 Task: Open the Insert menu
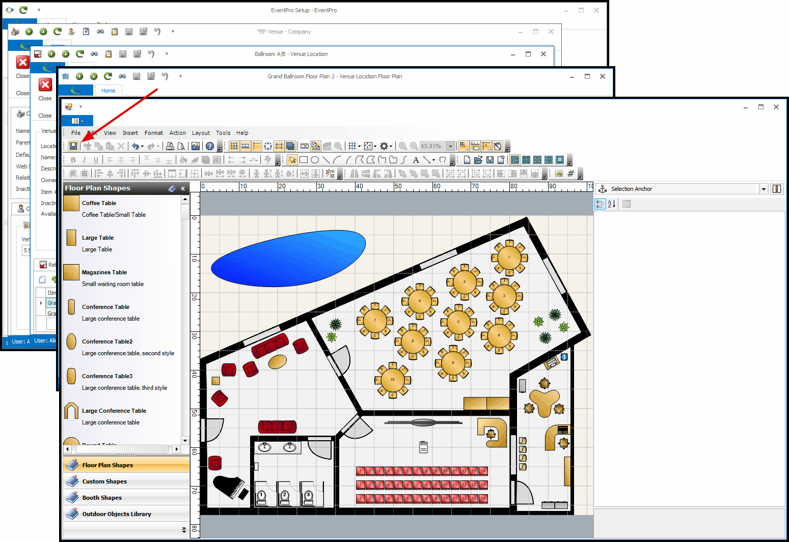tap(130, 133)
